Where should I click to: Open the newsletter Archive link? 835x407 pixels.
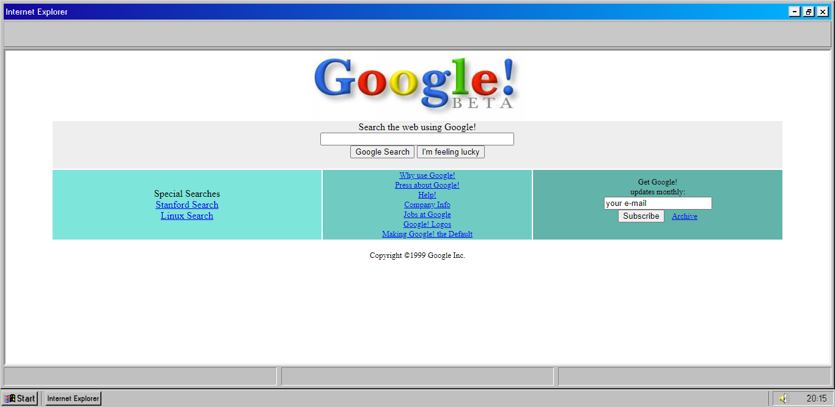pos(685,216)
